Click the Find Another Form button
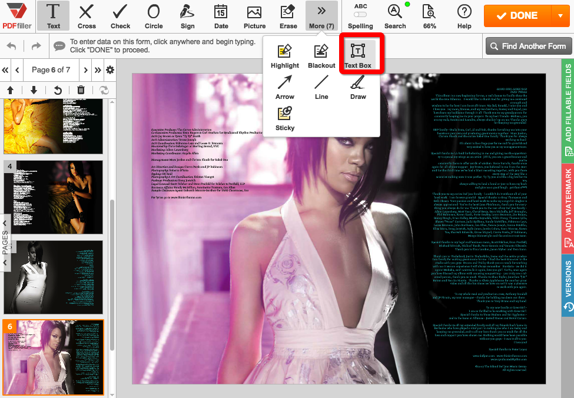The width and height of the screenshot is (574, 398). (527, 46)
